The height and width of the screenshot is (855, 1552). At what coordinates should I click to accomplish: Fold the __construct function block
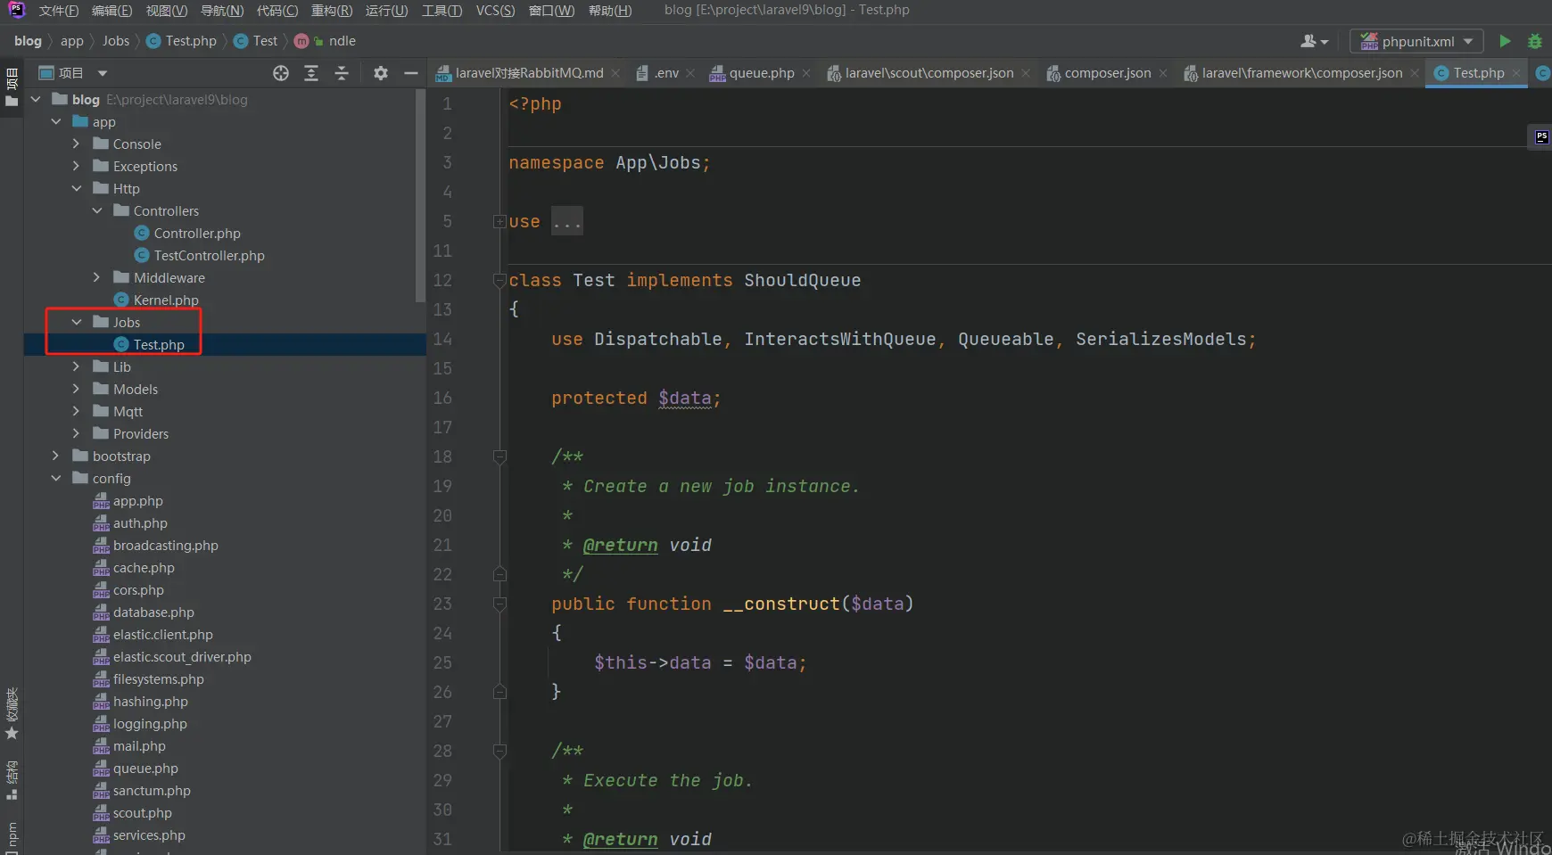coord(499,604)
